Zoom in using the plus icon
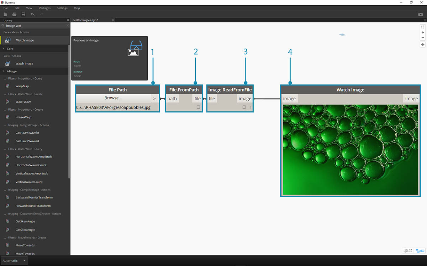This screenshot has width=427, height=266. click(x=423, y=32)
